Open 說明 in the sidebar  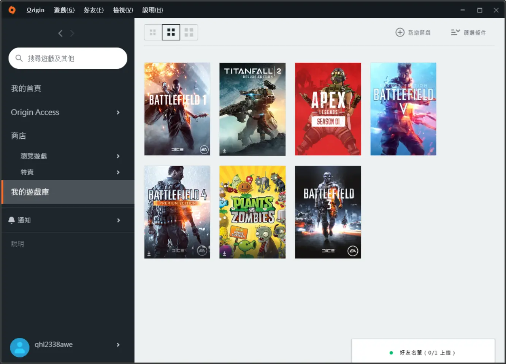coord(17,244)
